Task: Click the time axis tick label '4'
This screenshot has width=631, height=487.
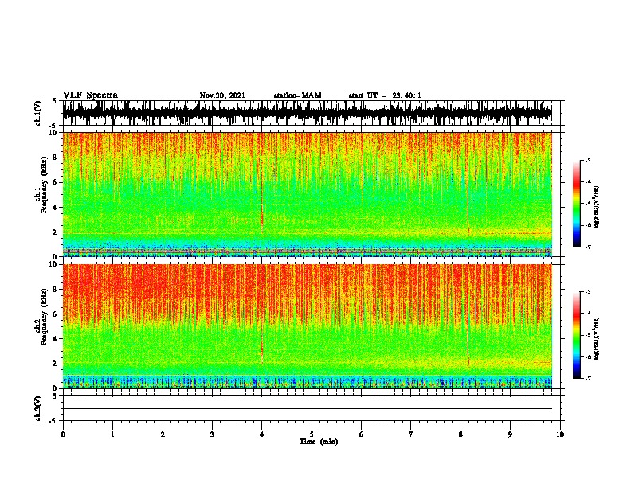Action: [262, 434]
